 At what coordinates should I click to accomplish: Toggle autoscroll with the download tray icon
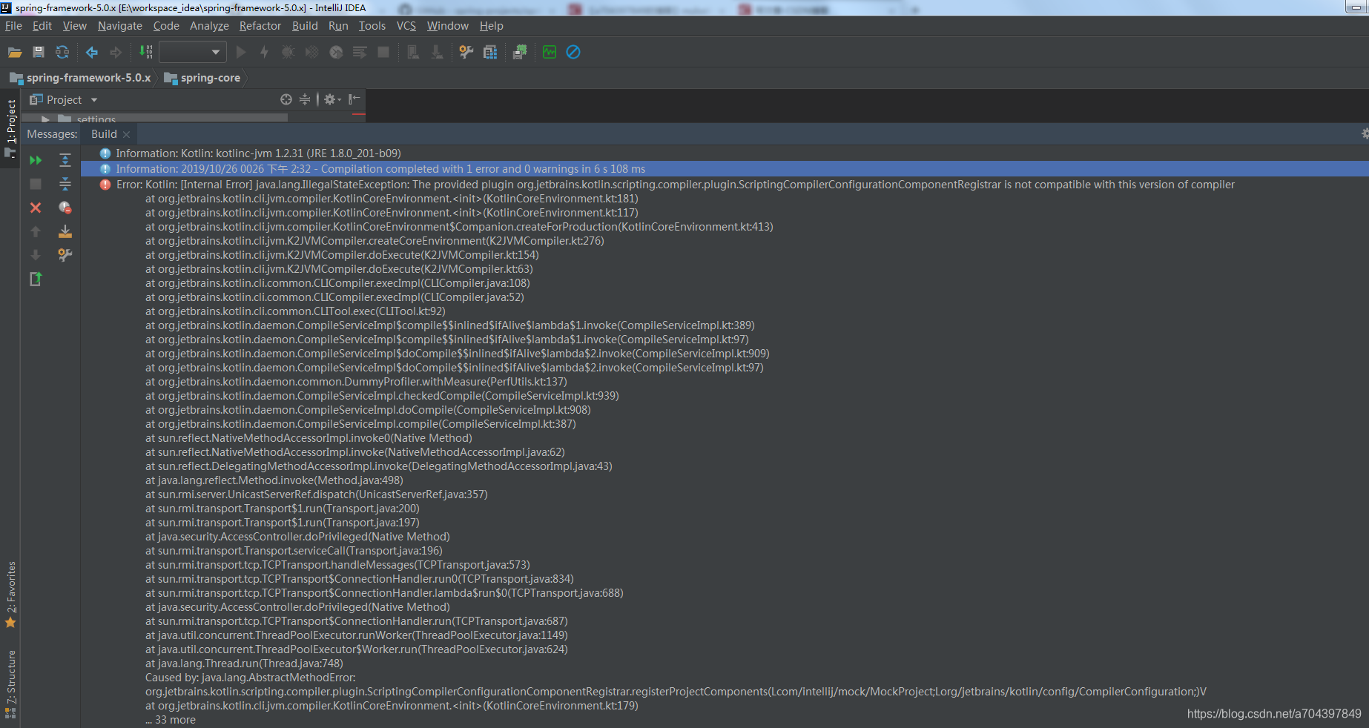tap(65, 231)
